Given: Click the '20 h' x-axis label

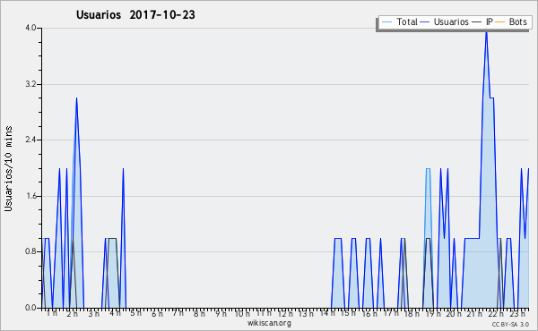Looking at the screenshot, I should (454, 313).
